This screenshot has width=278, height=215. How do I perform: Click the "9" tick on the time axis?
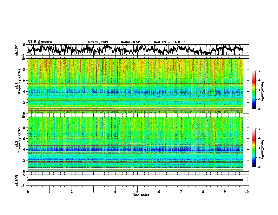pyautogui.click(x=225, y=192)
